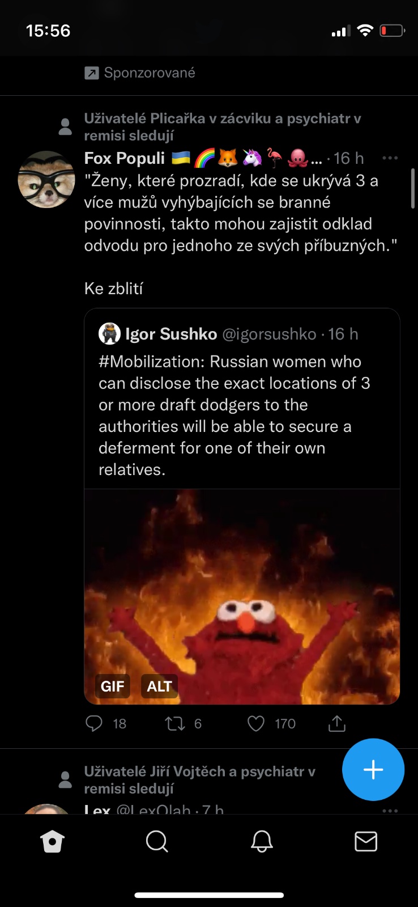Open Fox Populi profile picture

pos(46,179)
